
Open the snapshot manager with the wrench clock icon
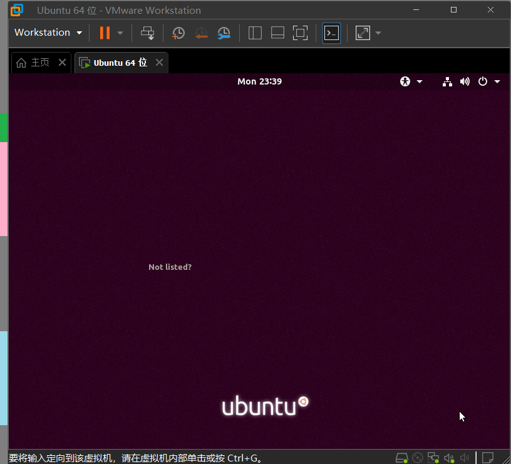coord(224,33)
